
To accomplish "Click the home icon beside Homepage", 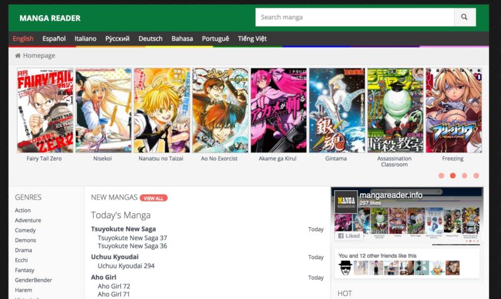I will tap(18, 56).
